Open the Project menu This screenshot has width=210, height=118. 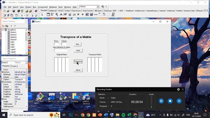tap(28, 7)
